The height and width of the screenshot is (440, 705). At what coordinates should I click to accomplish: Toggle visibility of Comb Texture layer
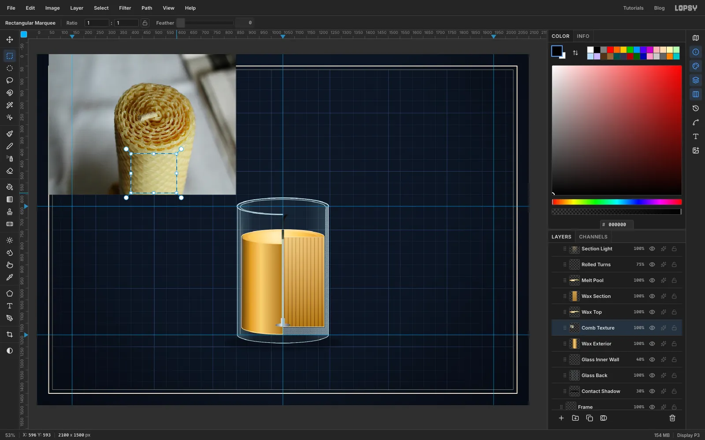tap(652, 328)
